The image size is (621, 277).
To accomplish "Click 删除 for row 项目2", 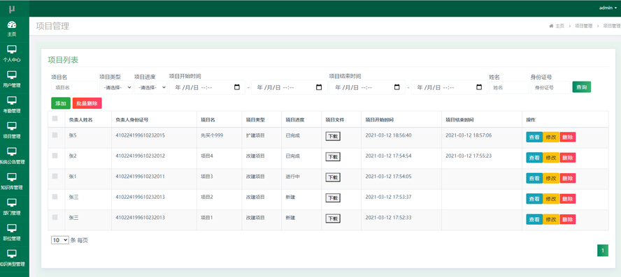I will pyautogui.click(x=568, y=199).
